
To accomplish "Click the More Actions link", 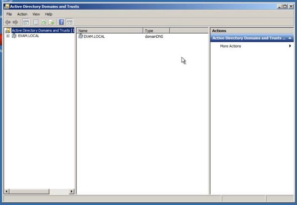I will 230,46.
